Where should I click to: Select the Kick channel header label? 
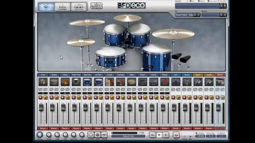point(43,75)
